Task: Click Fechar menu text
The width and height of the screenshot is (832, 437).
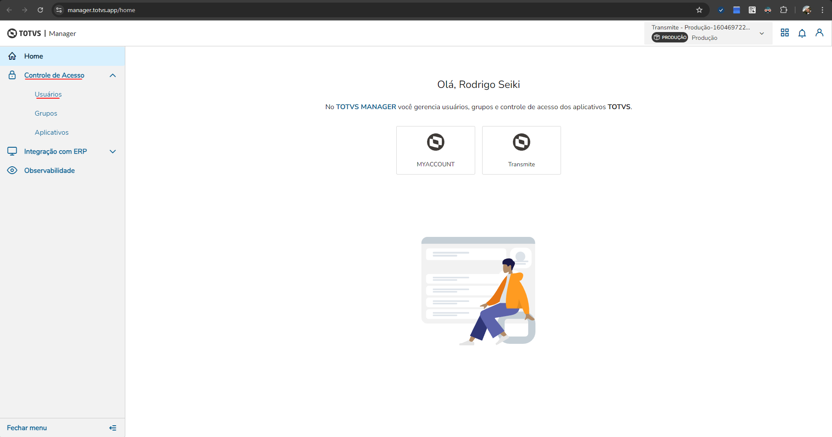Action: coord(27,428)
